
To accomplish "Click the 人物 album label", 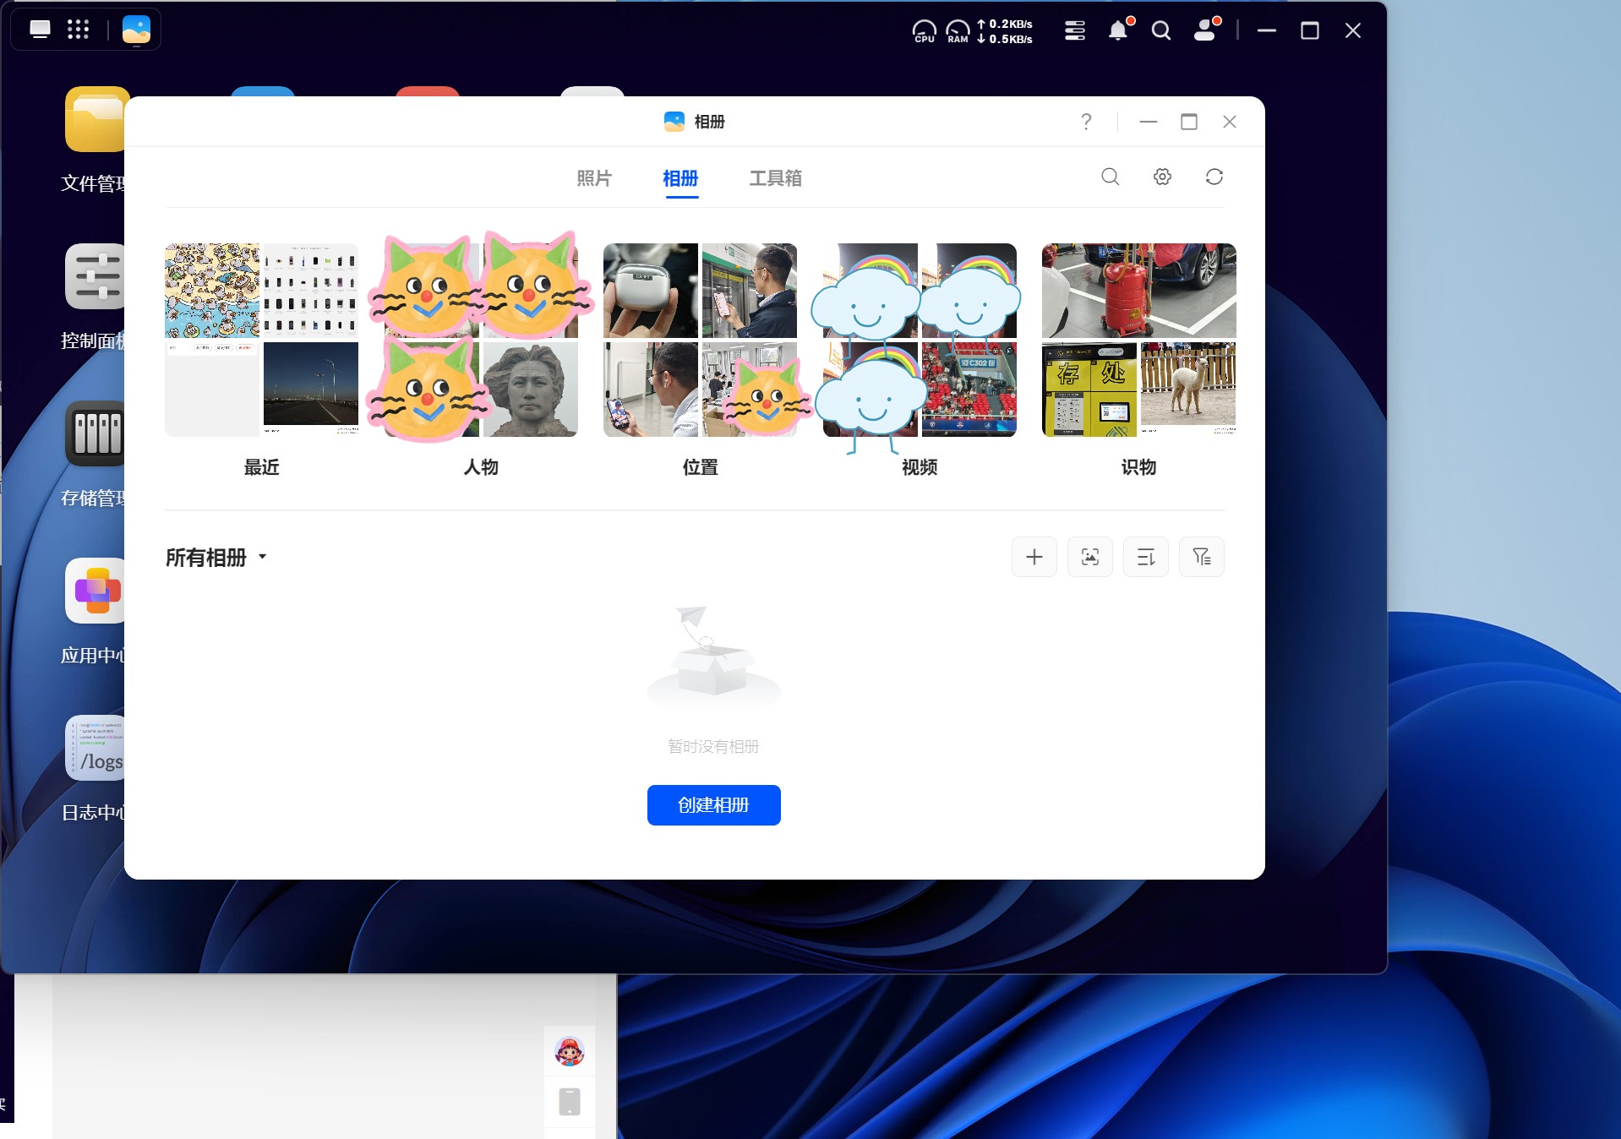I will coord(481,467).
